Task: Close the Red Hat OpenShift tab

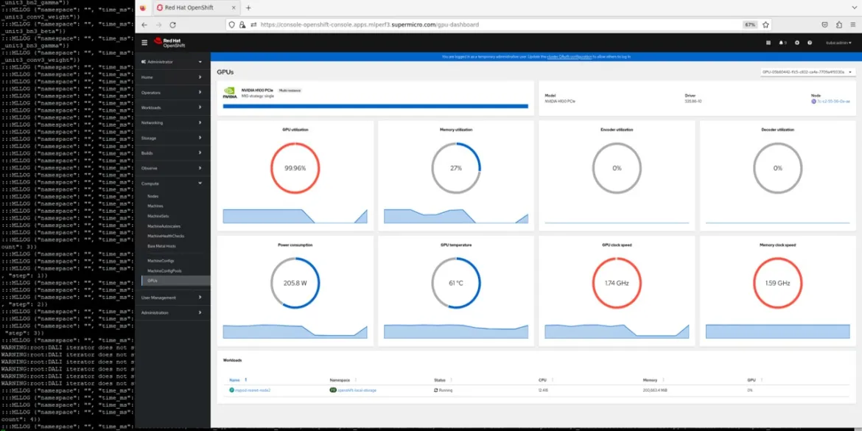Action: (235, 7)
